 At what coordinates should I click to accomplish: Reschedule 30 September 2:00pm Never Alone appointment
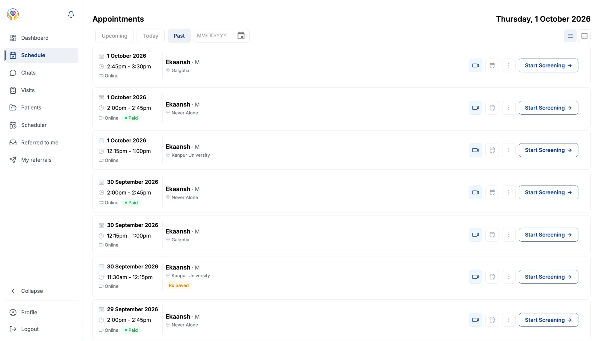[x=492, y=192]
